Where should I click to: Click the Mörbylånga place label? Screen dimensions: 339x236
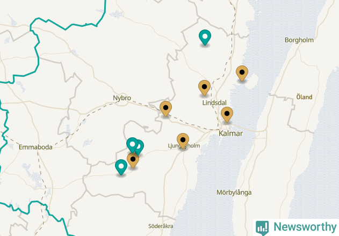click(x=234, y=193)
